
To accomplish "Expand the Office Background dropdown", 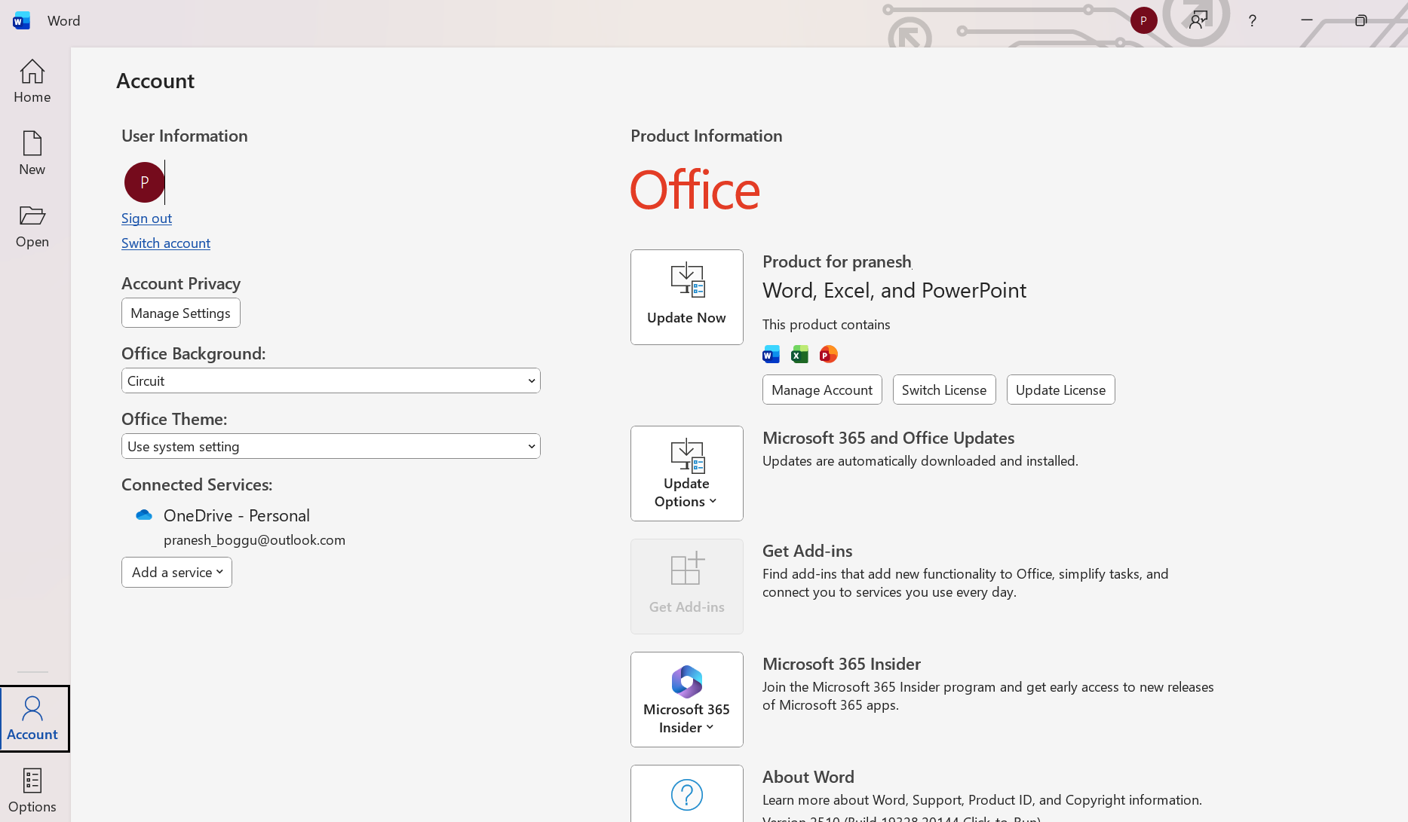I will (x=331, y=380).
